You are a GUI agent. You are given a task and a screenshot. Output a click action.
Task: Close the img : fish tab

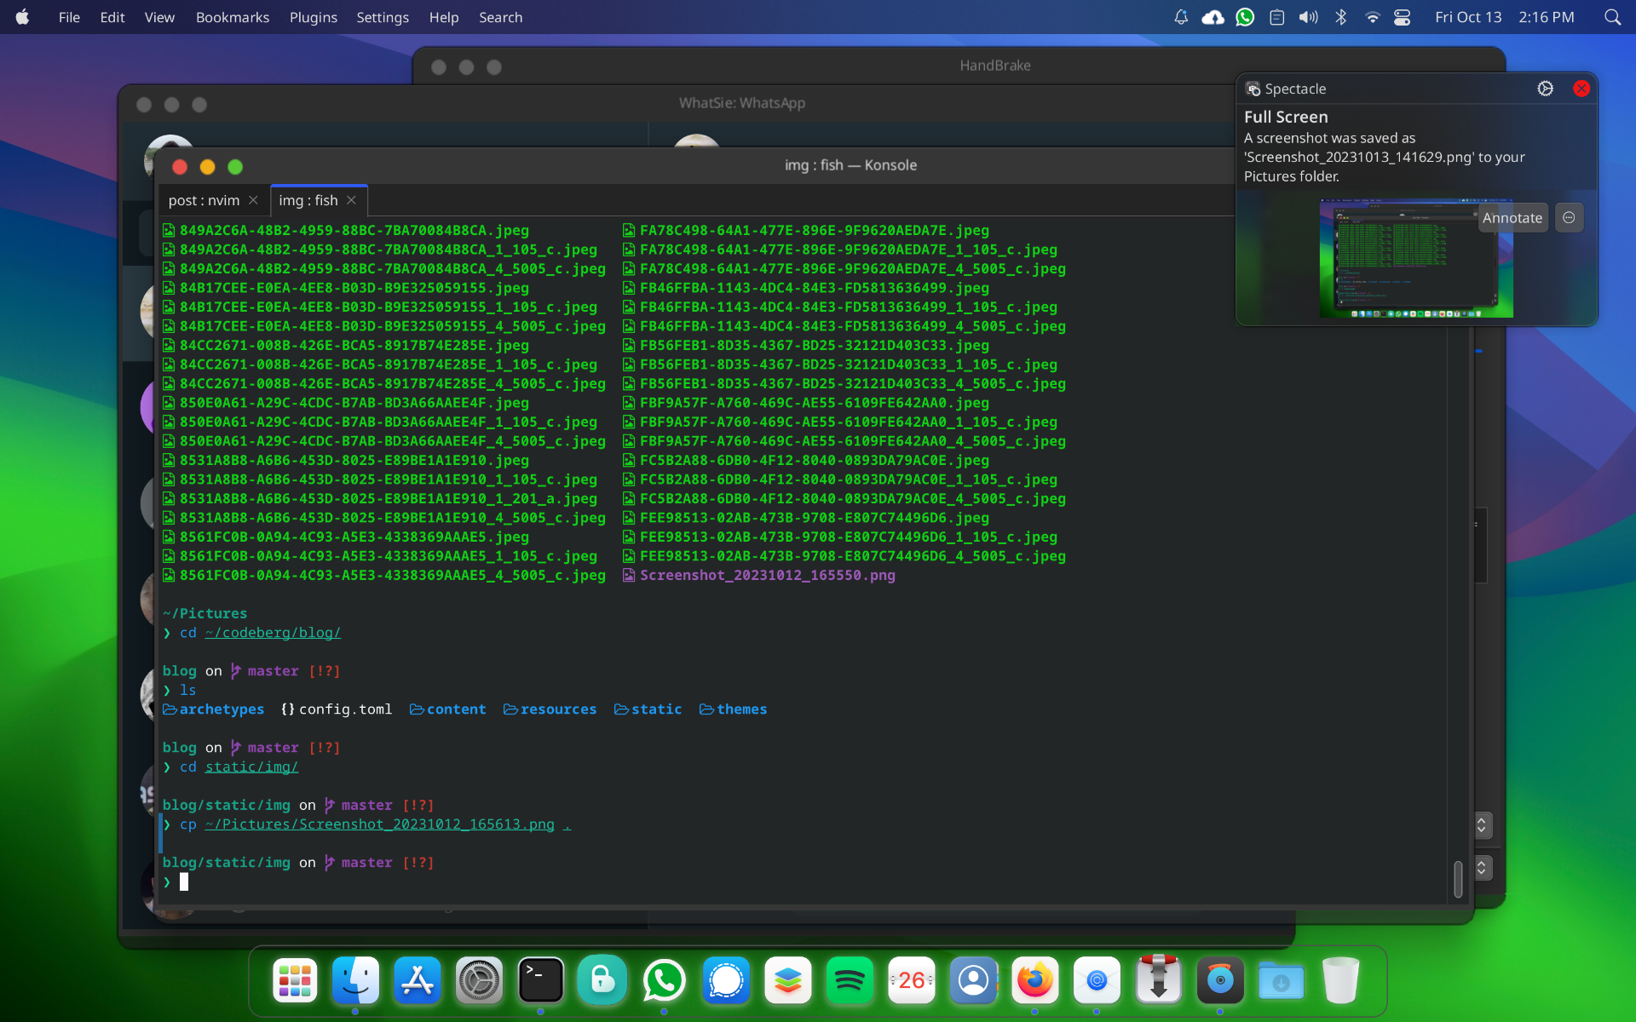click(x=351, y=200)
